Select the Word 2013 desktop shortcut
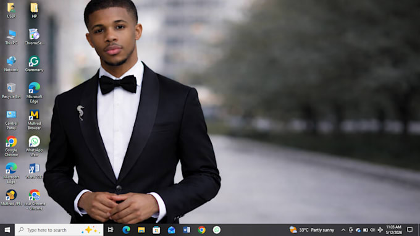The image size is (420, 236). 34,171
